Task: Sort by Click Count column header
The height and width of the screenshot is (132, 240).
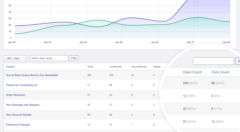Action: pyautogui.click(x=220, y=72)
